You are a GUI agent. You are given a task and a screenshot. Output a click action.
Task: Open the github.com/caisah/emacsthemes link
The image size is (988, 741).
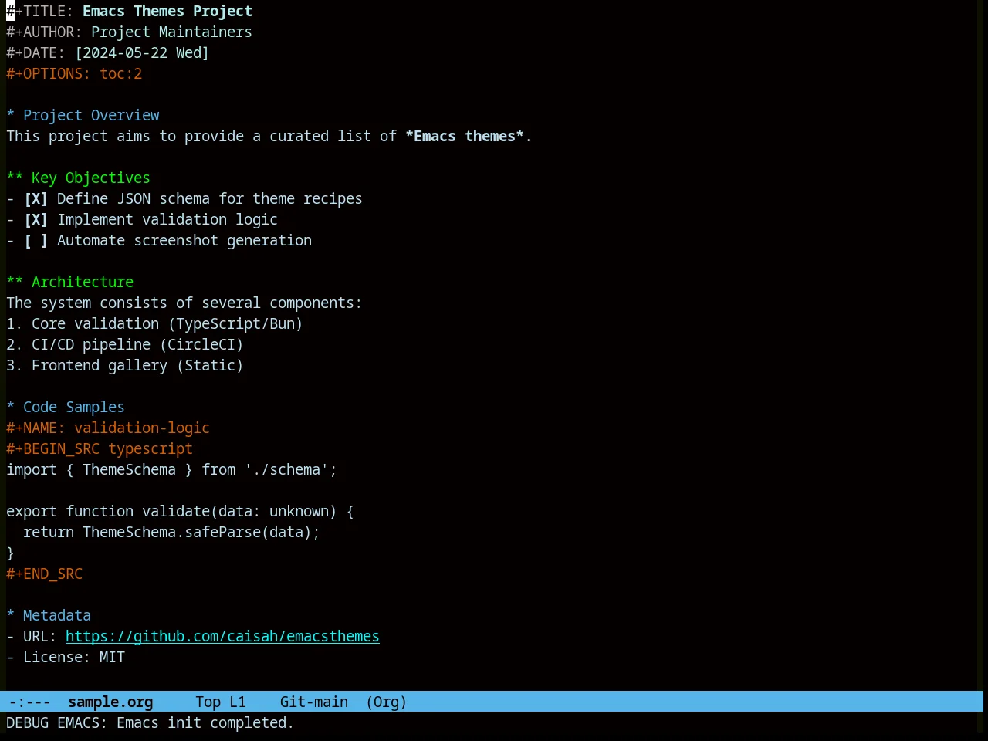pos(222,637)
